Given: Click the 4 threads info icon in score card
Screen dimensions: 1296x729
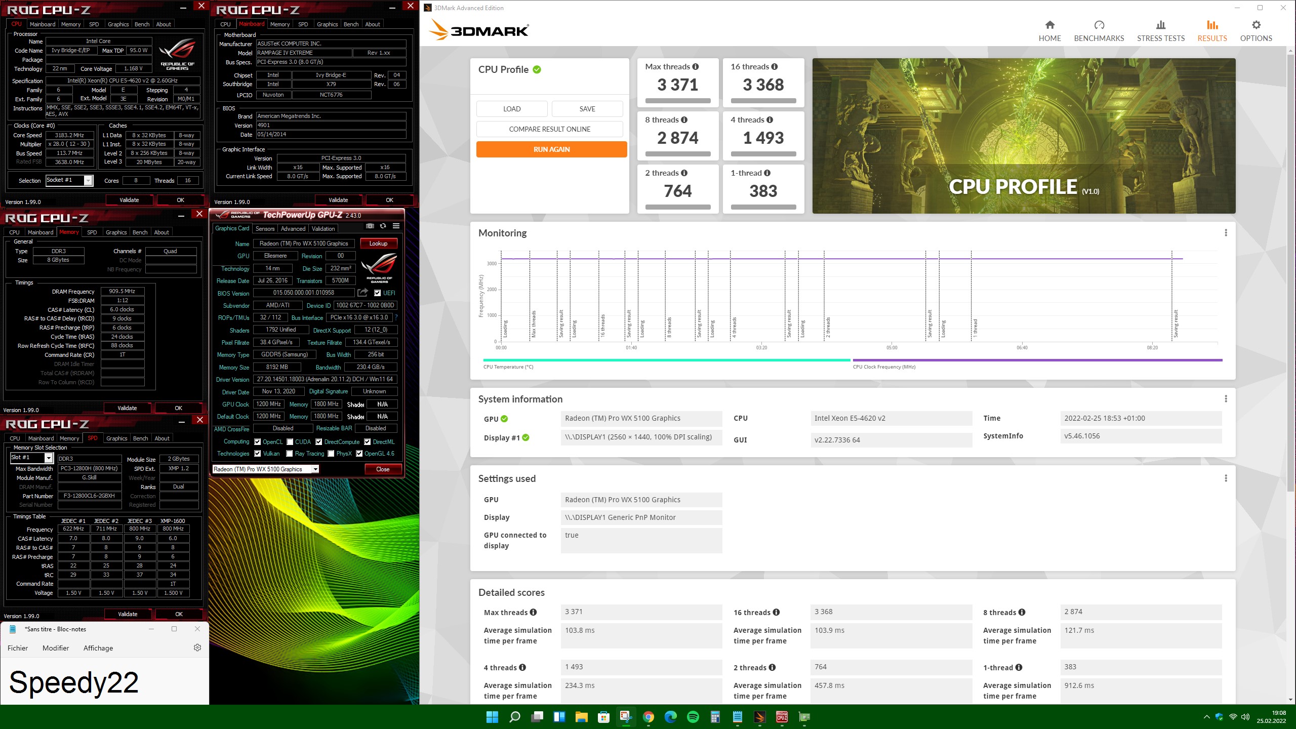Looking at the screenshot, I should (769, 120).
